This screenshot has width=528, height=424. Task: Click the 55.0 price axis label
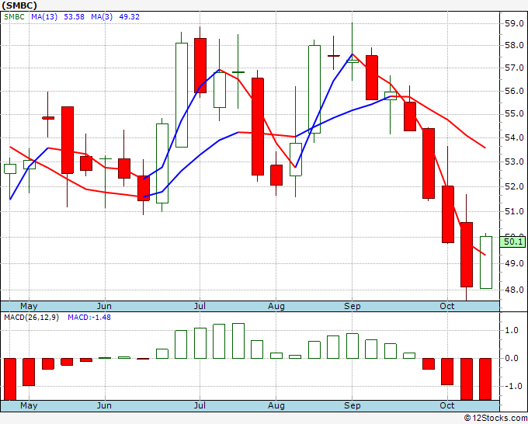(514, 114)
